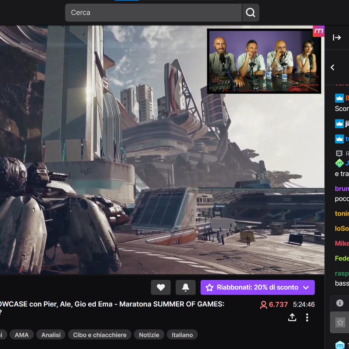The width and height of the screenshot is (349, 349).
Task: Click the crown badge above the Scor message
Action: (339, 98)
